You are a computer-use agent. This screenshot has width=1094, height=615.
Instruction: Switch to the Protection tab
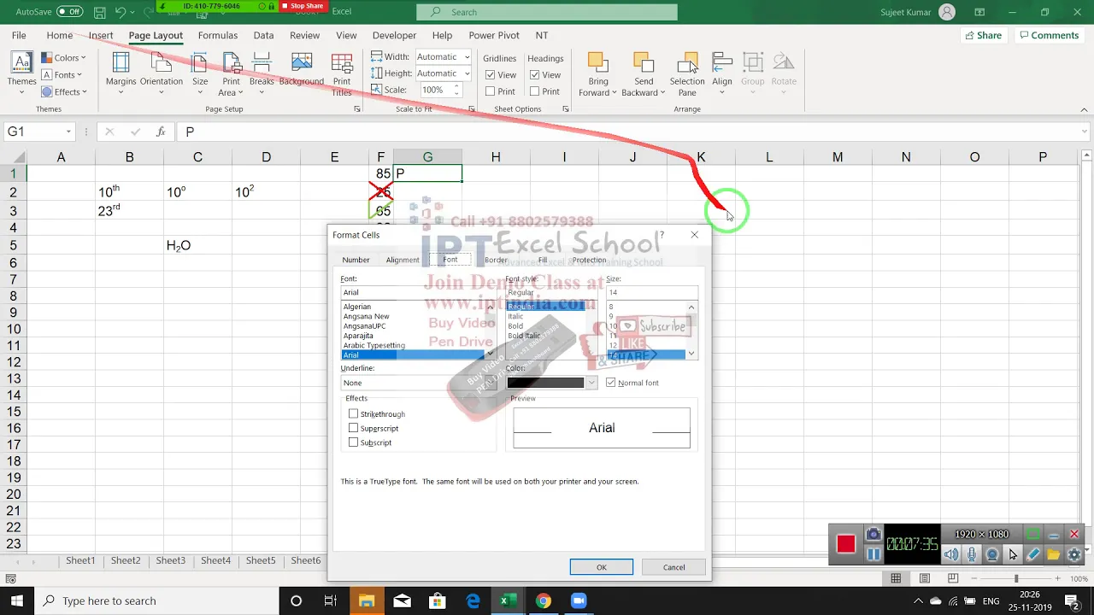coord(589,260)
